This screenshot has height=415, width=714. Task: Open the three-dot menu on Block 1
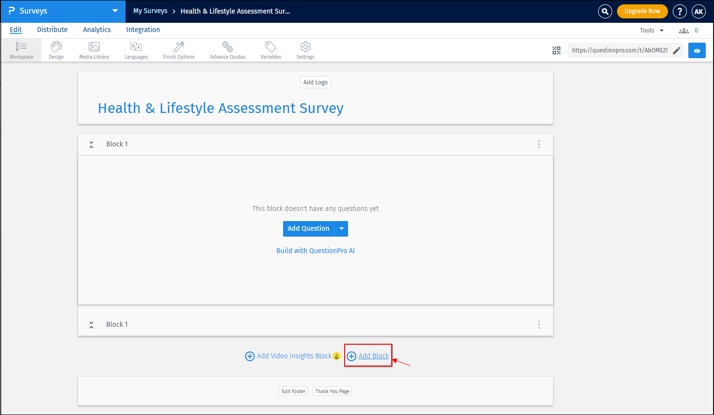(539, 144)
